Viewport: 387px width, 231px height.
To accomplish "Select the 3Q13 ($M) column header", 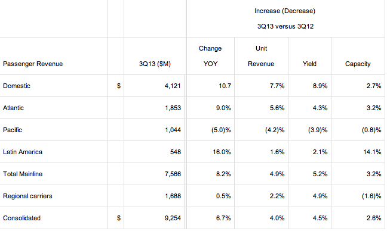I will [155, 64].
